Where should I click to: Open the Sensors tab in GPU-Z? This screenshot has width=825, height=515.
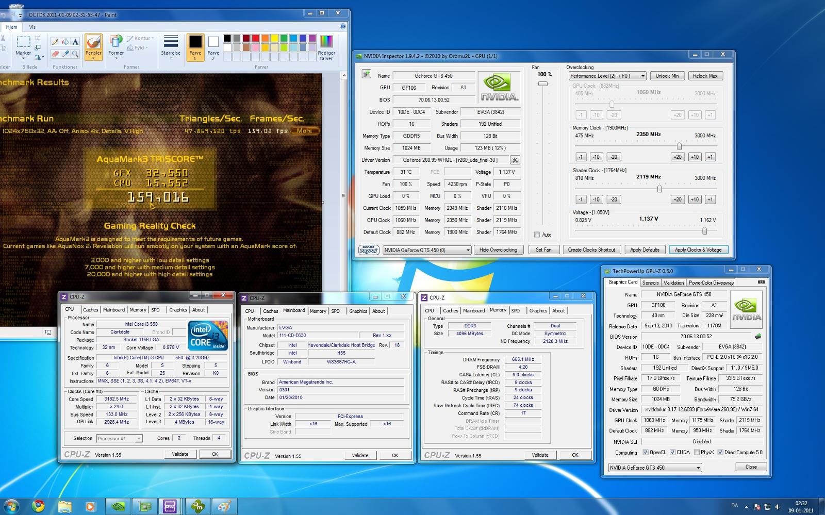(x=650, y=283)
